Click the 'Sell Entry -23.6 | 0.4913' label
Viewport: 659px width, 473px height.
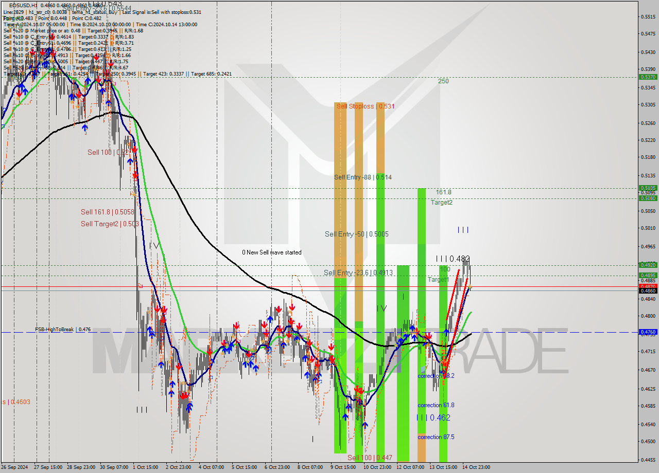tap(358, 273)
